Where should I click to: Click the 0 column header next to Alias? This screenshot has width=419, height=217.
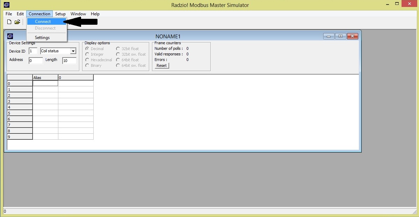(75, 77)
